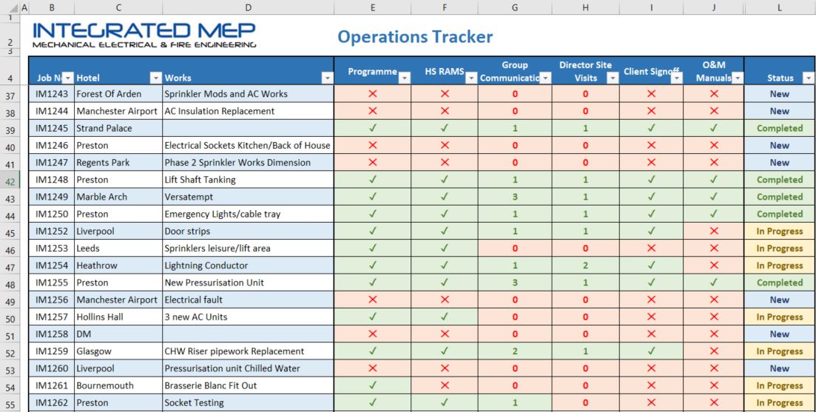Viewport: 816px width, 412px height.
Task: Click the Programme check icon for IM1253
Action: [x=373, y=249]
